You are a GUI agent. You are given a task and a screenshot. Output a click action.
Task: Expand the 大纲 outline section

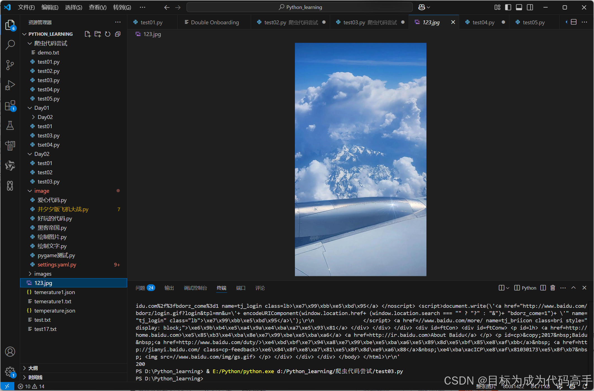pyautogui.click(x=33, y=368)
